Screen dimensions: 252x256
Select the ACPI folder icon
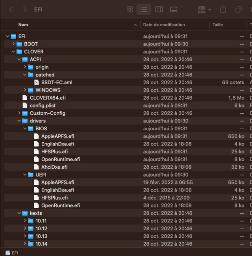[x=25, y=59]
